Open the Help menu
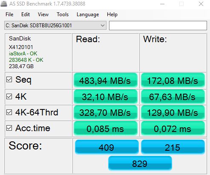This screenshot has width=210, height=175. coord(112,14)
